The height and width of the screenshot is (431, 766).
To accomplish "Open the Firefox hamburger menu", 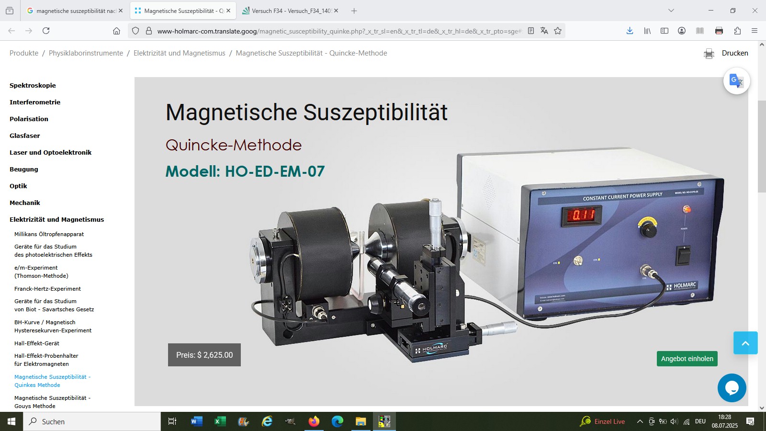I will tap(755, 31).
